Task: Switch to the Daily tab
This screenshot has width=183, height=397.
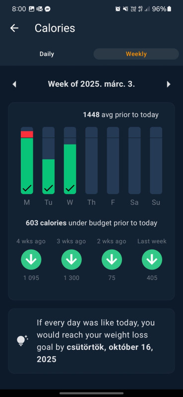Action: pyautogui.click(x=47, y=54)
